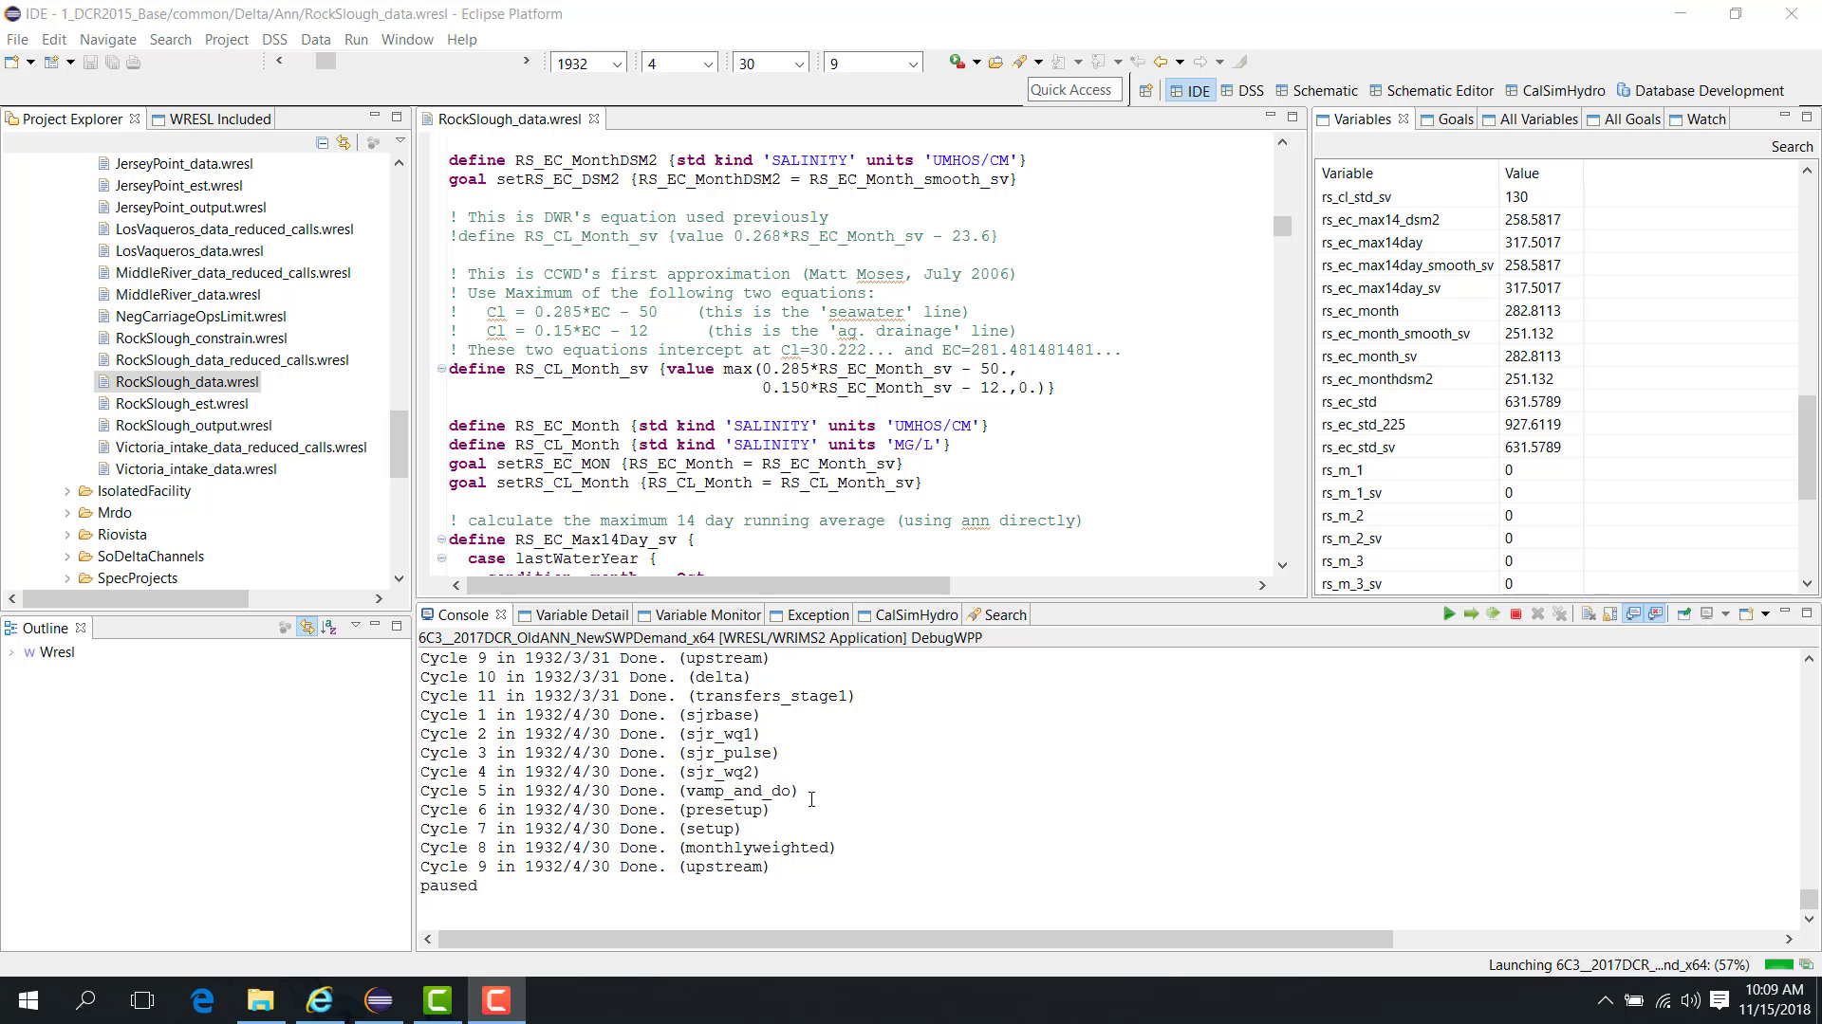The height and width of the screenshot is (1024, 1822).
Task: Switch to the DSS perspective
Action: pyautogui.click(x=1242, y=91)
